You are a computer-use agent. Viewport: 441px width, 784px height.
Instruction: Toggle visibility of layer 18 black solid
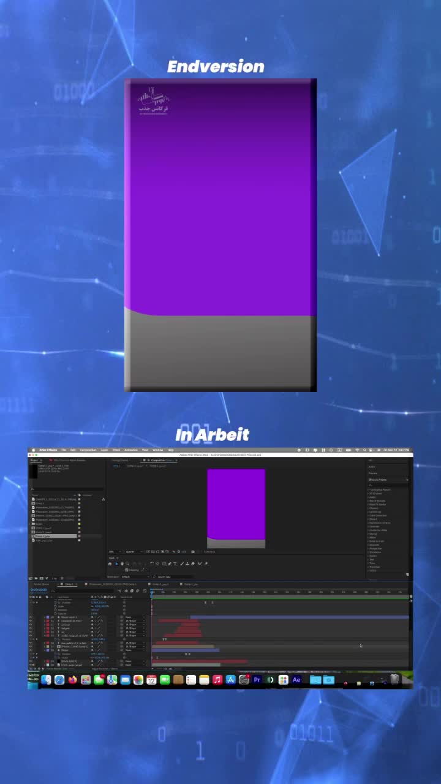coord(31,661)
